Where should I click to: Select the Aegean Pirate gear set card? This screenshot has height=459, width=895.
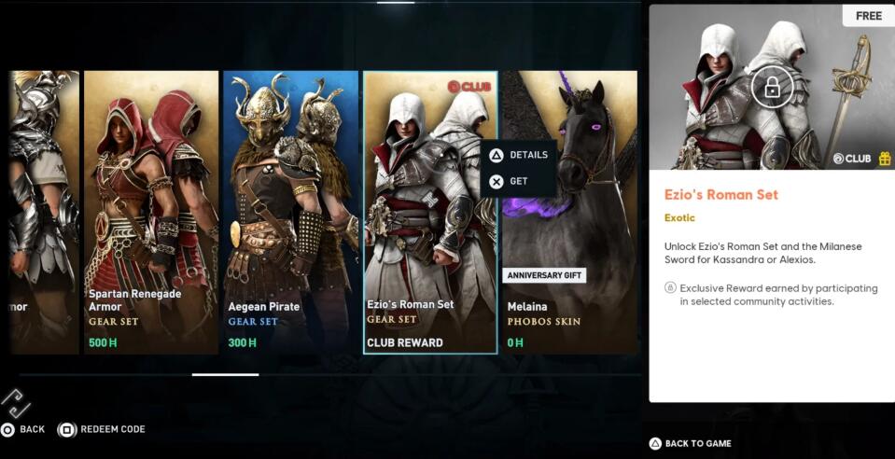click(x=291, y=212)
